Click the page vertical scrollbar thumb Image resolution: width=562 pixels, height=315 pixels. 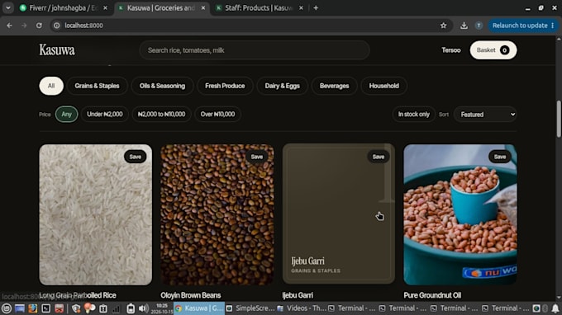(559, 119)
